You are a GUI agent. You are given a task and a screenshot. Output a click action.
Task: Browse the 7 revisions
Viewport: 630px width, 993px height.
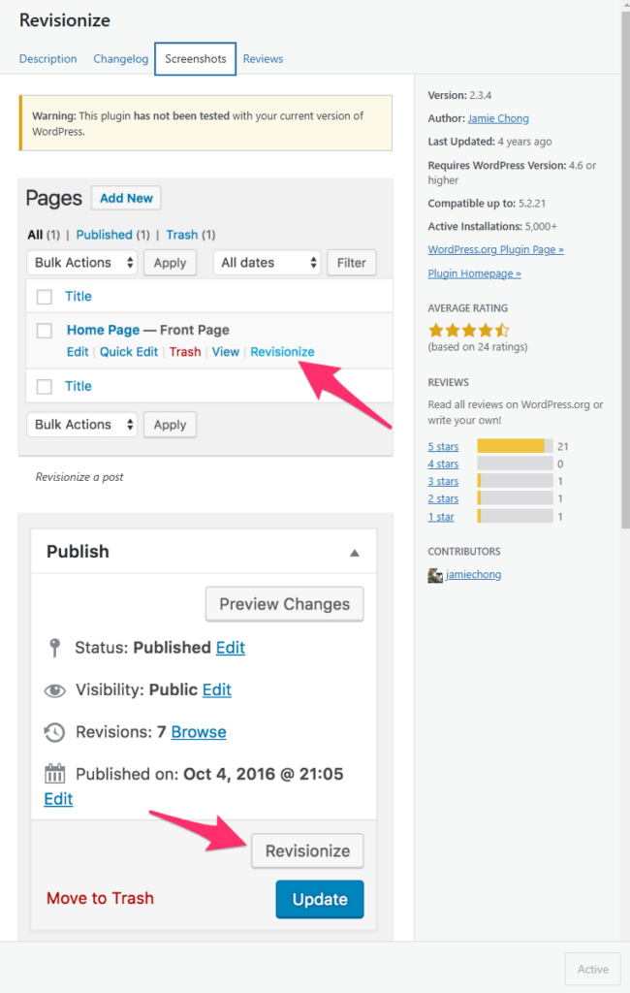tap(199, 732)
